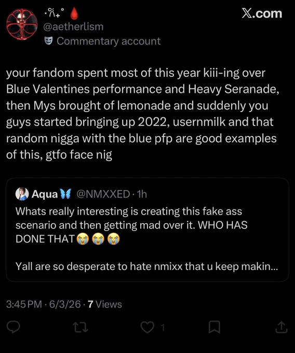Click the @aetherlism handle

(x=73, y=27)
